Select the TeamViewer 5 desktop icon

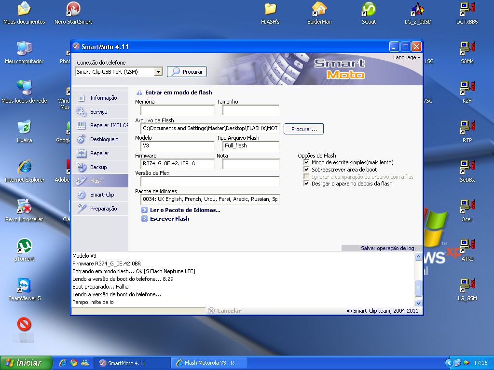click(24, 290)
